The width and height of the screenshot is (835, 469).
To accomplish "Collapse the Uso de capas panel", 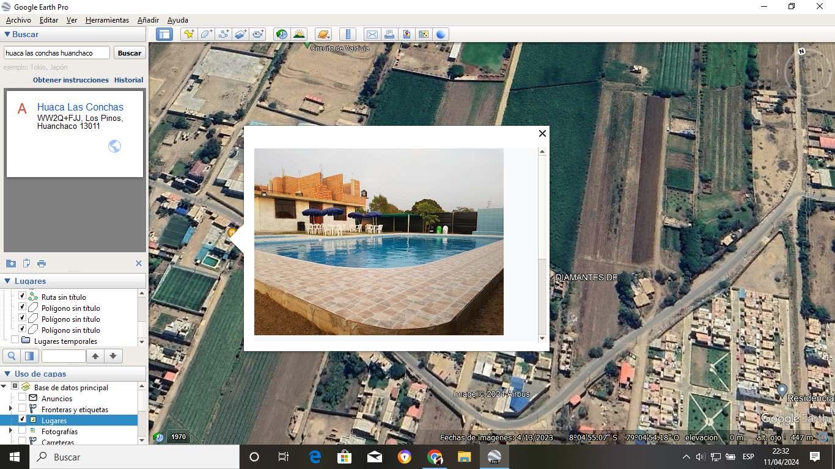I will 7,374.
